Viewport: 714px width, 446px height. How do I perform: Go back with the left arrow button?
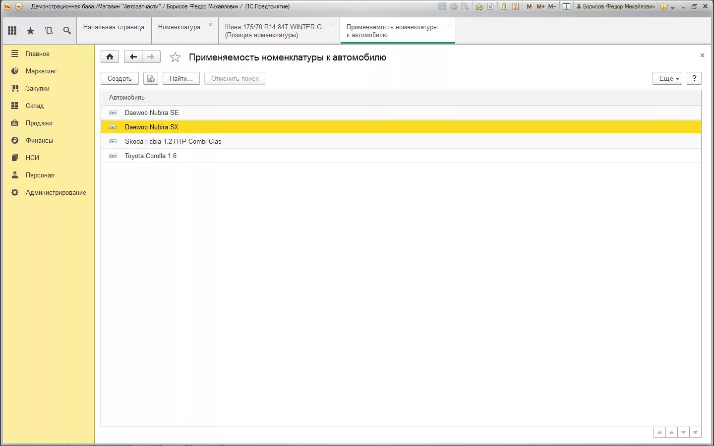coord(133,57)
